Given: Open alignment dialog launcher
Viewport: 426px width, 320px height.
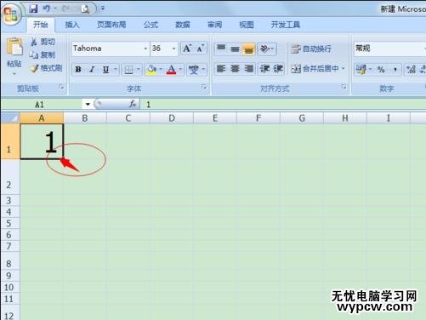Looking at the screenshot, I should 344,87.
